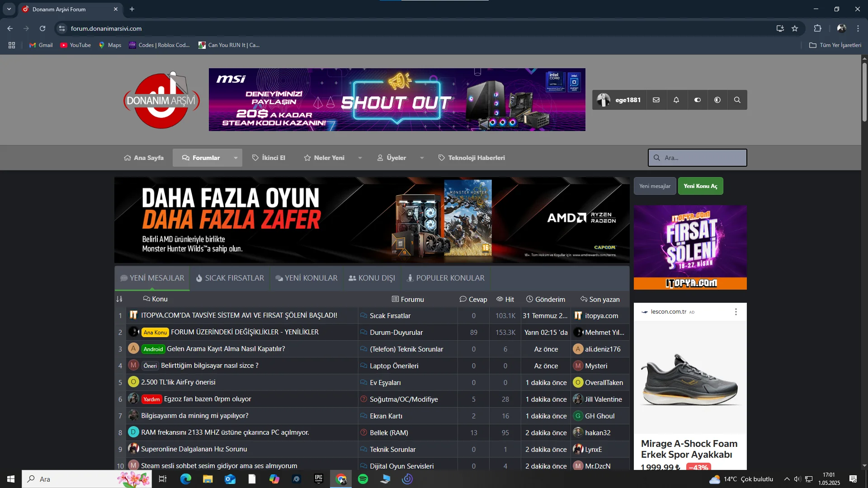The width and height of the screenshot is (868, 488).
Task: Open Chrome extensions puzzle icon
Action: (817, 28)
